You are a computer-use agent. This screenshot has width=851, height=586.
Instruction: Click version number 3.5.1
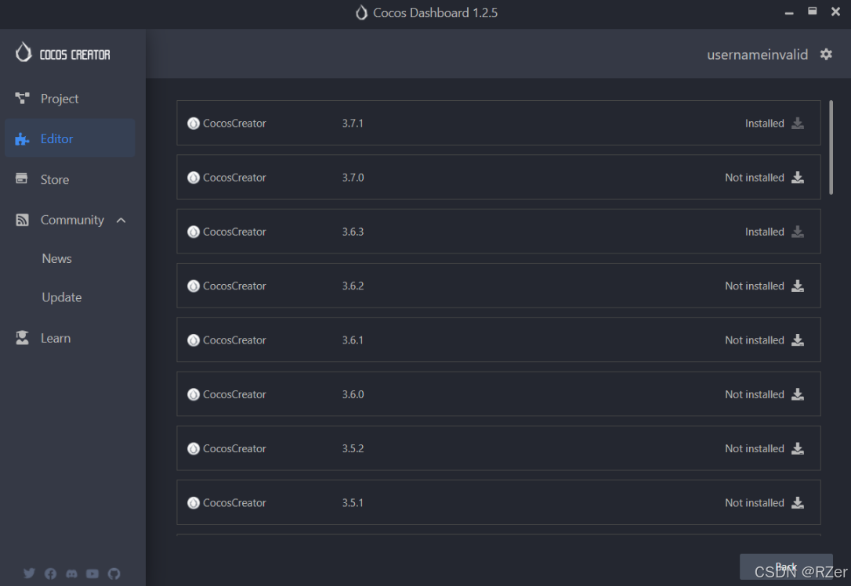tap(352, 502)
